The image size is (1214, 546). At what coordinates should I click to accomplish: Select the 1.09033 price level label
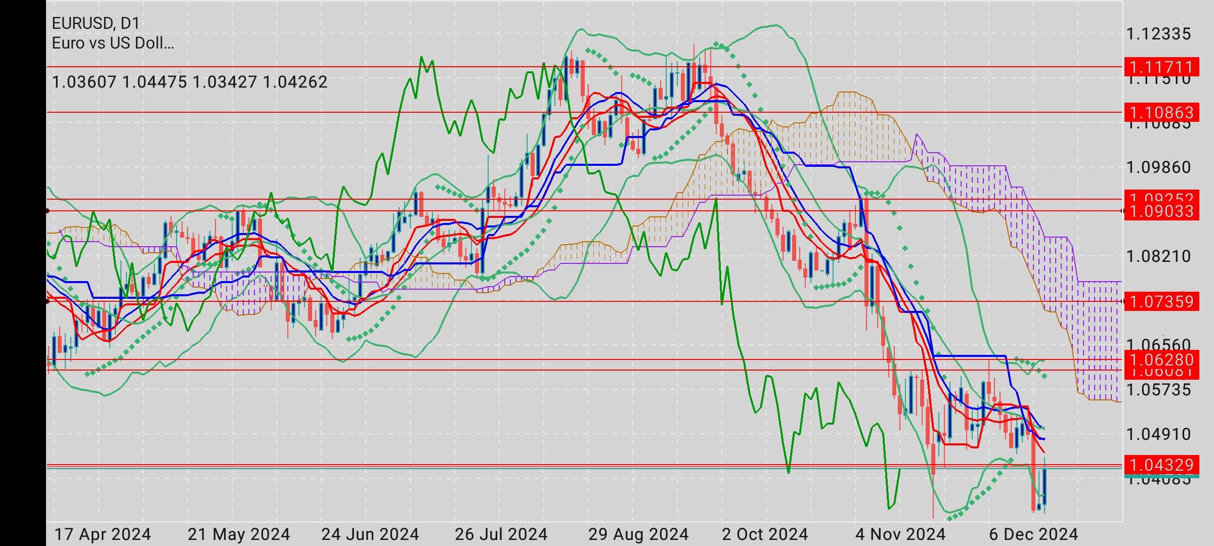click(1161, 211)
